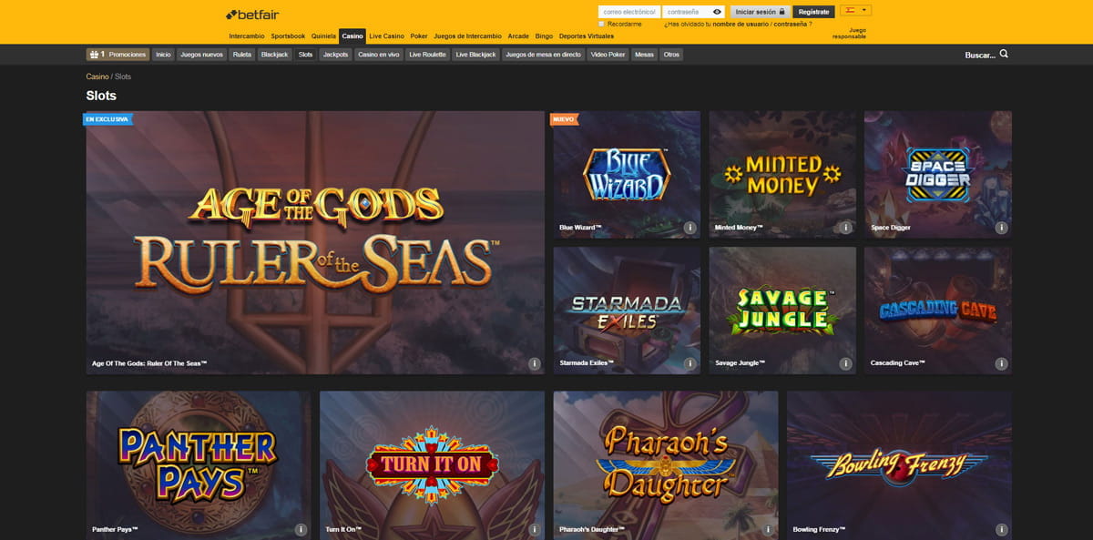Select Juegos de mesa en directo
This screenshot has width=1093, height=540.
[543, 55]
